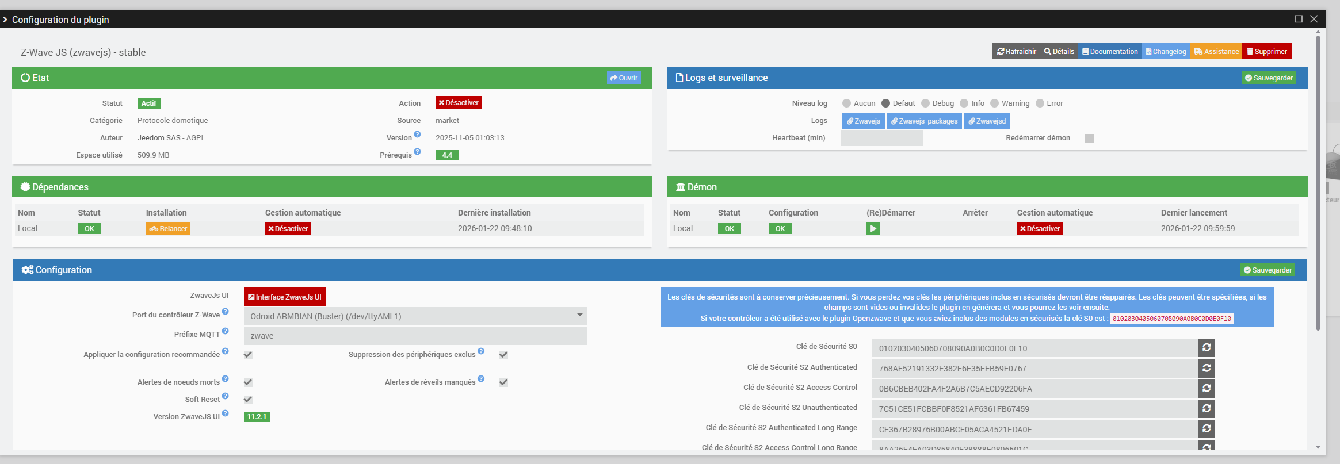The height and width of the screenshot is (464, 1340).
Task: Click the S2 Unauthenticated key field
Action: pyautogui.click(x=1035, y=408)
